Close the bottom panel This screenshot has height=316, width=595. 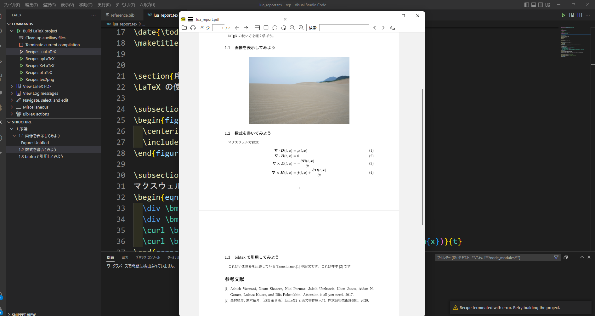(589, 257)
